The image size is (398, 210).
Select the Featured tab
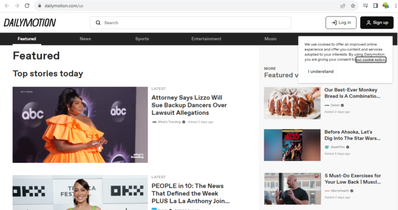(x=27, y=39)
